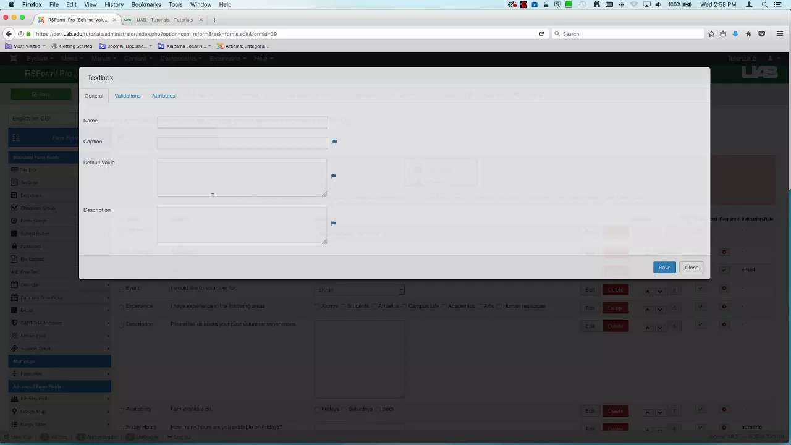791x445 pixels.
Task: Tick the Availability row checkbox
Action: tap(121, 410)
